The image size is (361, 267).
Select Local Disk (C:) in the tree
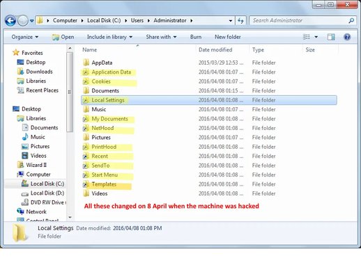(x=43, y=184)
